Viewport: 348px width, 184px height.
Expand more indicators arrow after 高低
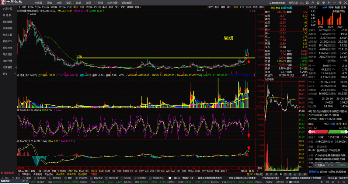pyautogui.click(x=227, y=171)
